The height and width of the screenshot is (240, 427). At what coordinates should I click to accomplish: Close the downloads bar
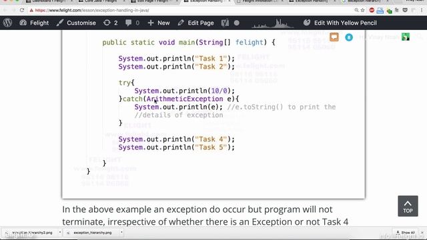[422, 233]
